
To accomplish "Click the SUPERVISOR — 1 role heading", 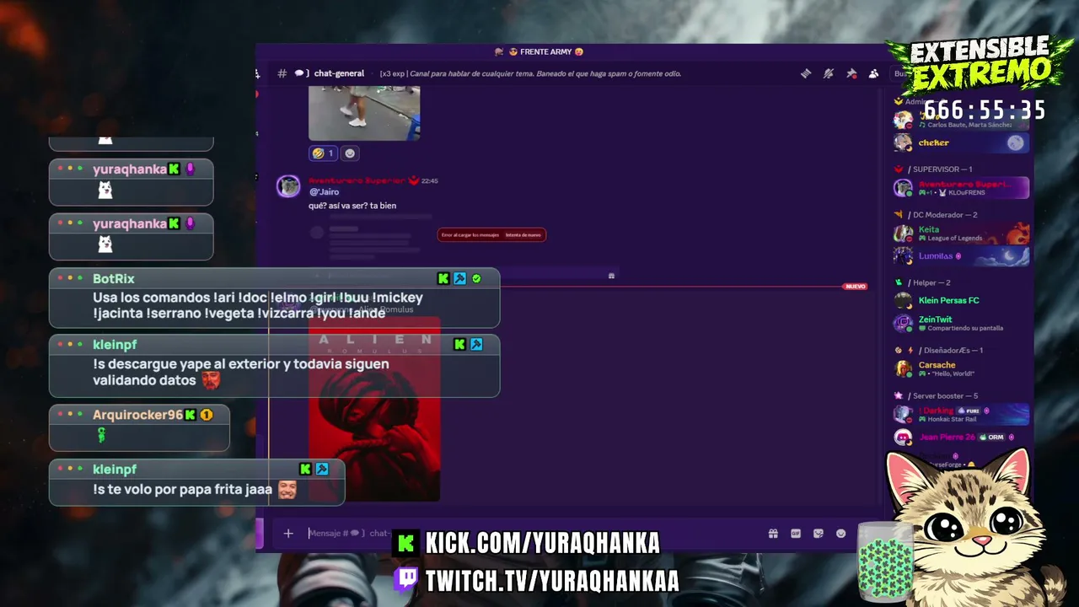I will point(940,169).
